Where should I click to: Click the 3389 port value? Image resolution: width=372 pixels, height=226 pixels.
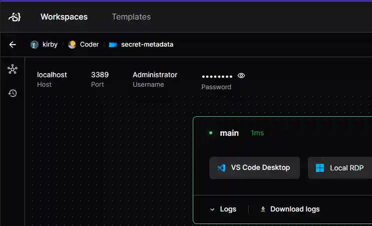click(x=100, y=75)
